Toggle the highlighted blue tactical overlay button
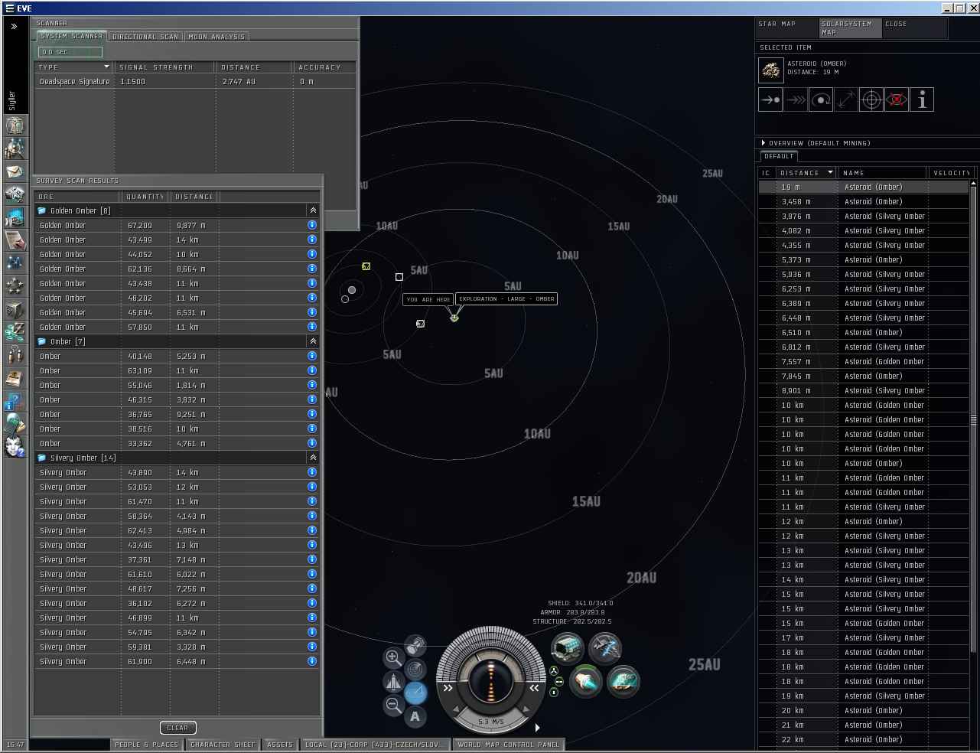 [x=415, y=693]
